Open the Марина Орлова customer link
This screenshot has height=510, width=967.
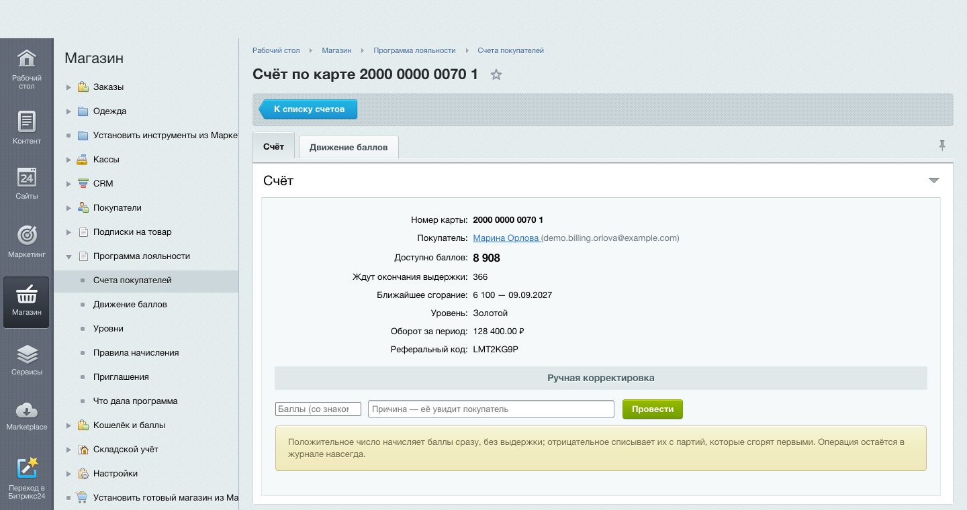(506, 238)
